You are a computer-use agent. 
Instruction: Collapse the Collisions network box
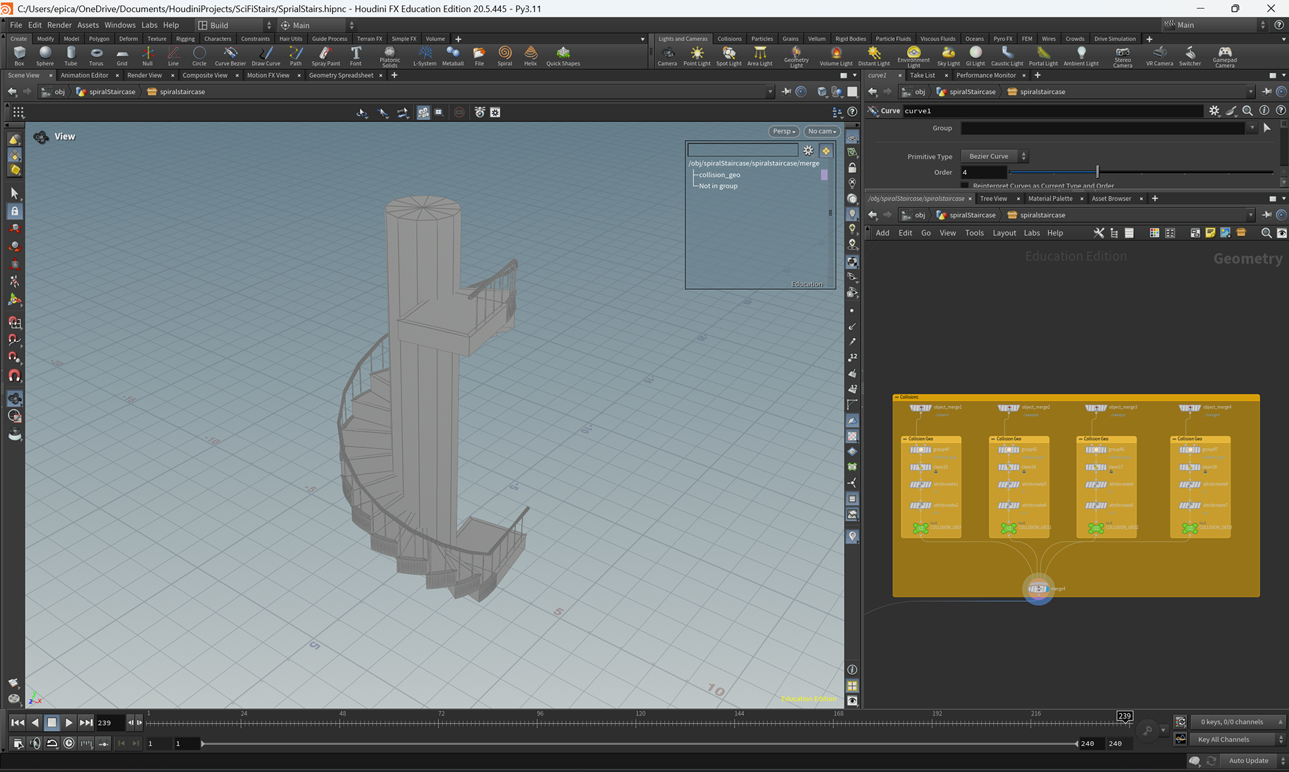click(x=896, y=397)
